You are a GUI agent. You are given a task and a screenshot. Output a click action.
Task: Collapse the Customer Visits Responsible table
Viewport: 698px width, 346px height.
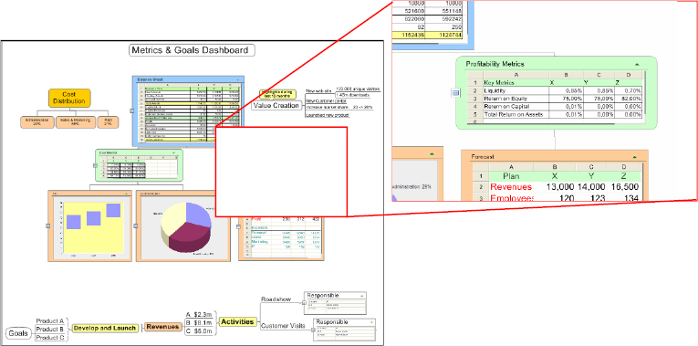pos(371,322)
